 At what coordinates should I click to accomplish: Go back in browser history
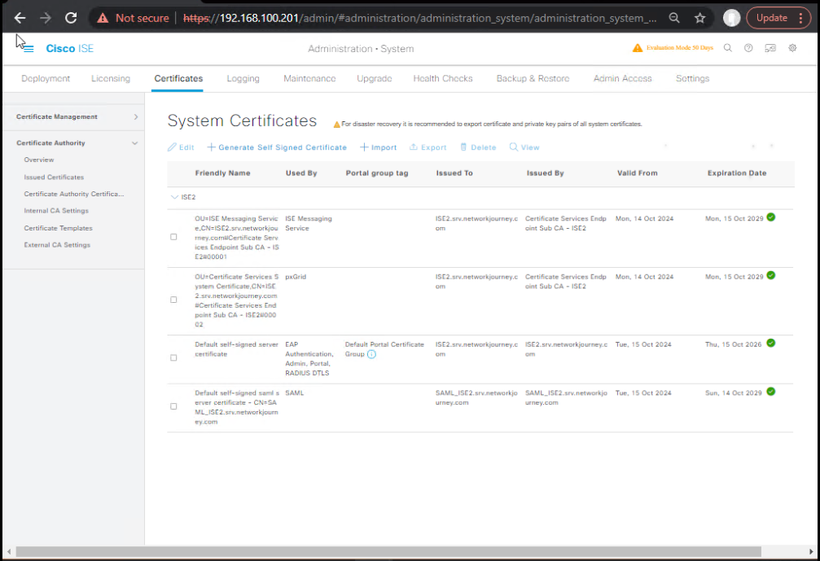point(20,18)
